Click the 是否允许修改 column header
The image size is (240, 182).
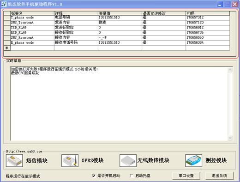[x=164, y=13]
